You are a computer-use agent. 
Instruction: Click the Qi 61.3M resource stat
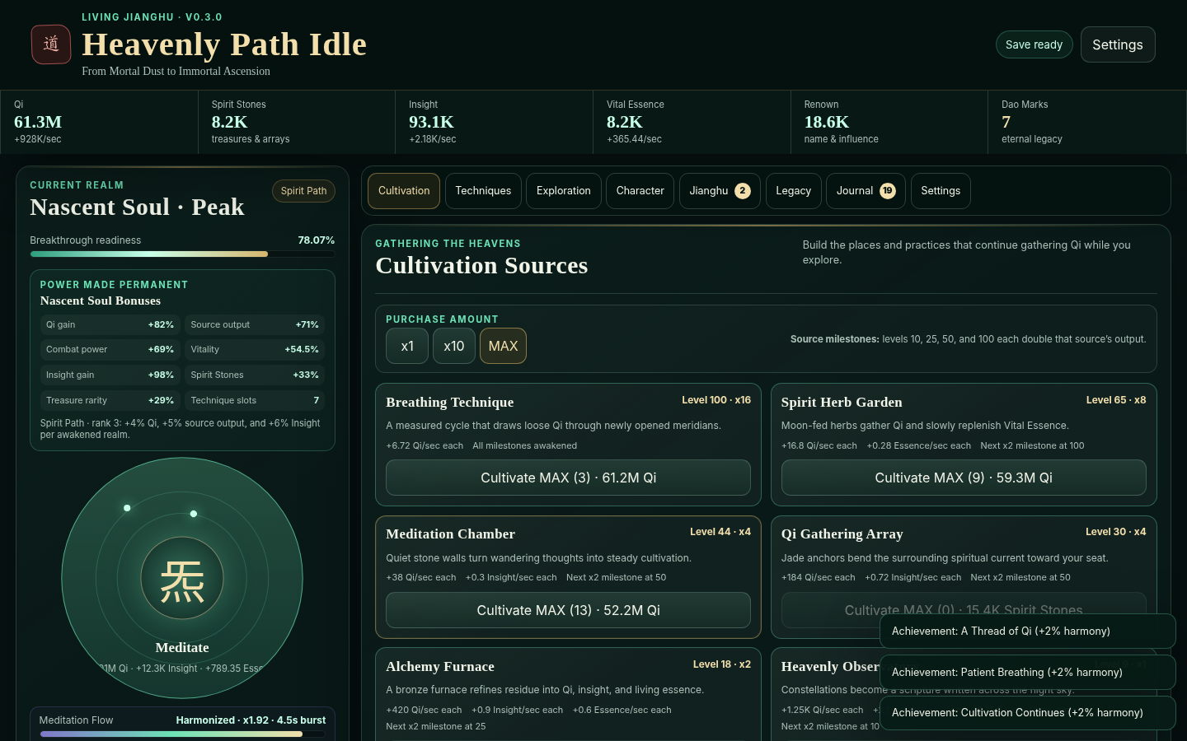tap(99, 122)
